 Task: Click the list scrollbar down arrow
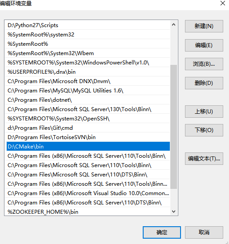173,212
